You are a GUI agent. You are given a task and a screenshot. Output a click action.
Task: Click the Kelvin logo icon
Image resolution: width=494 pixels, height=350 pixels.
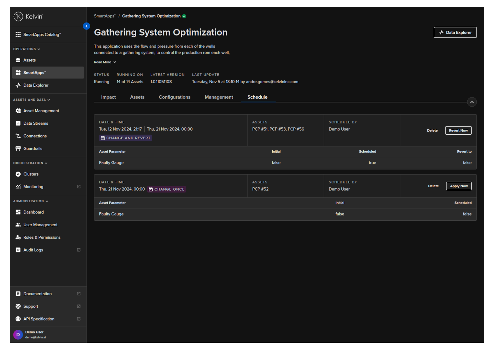click(18, 16)
